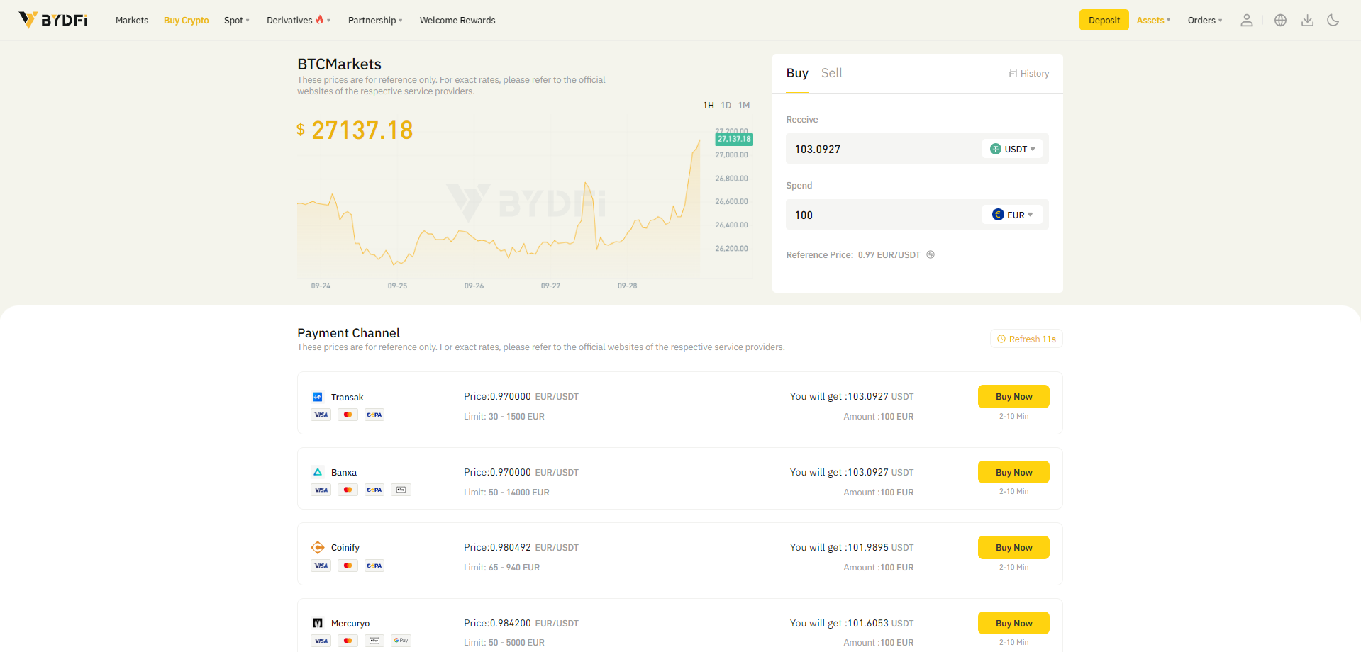
Task: Click the Payment Channel heading
Action: [x=349, y=333]
